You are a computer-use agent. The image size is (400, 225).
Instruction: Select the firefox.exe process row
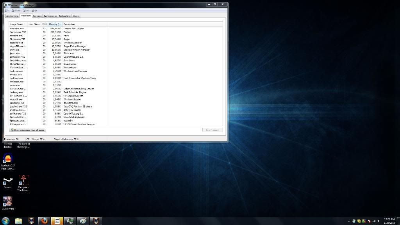tap(18, 32)
